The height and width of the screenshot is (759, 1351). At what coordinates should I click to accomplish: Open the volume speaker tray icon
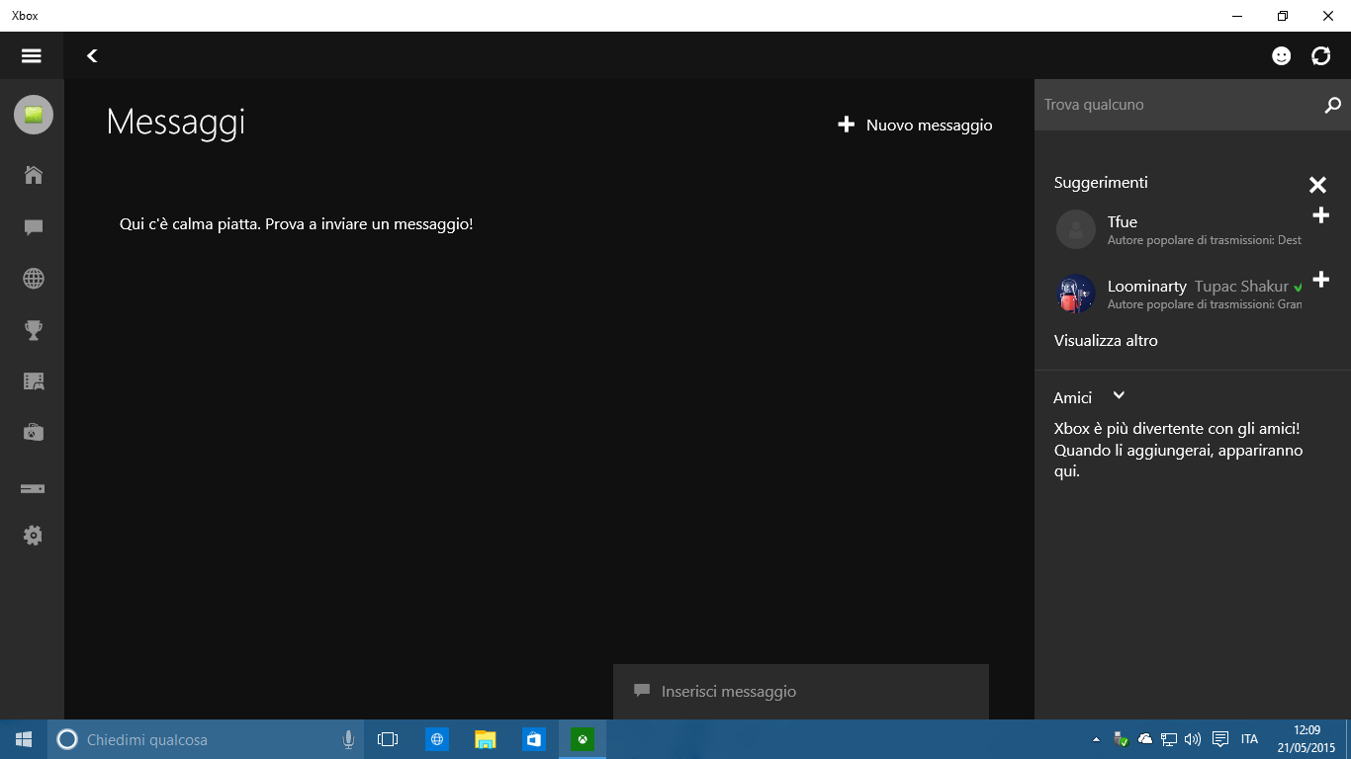click(1193, 739)
